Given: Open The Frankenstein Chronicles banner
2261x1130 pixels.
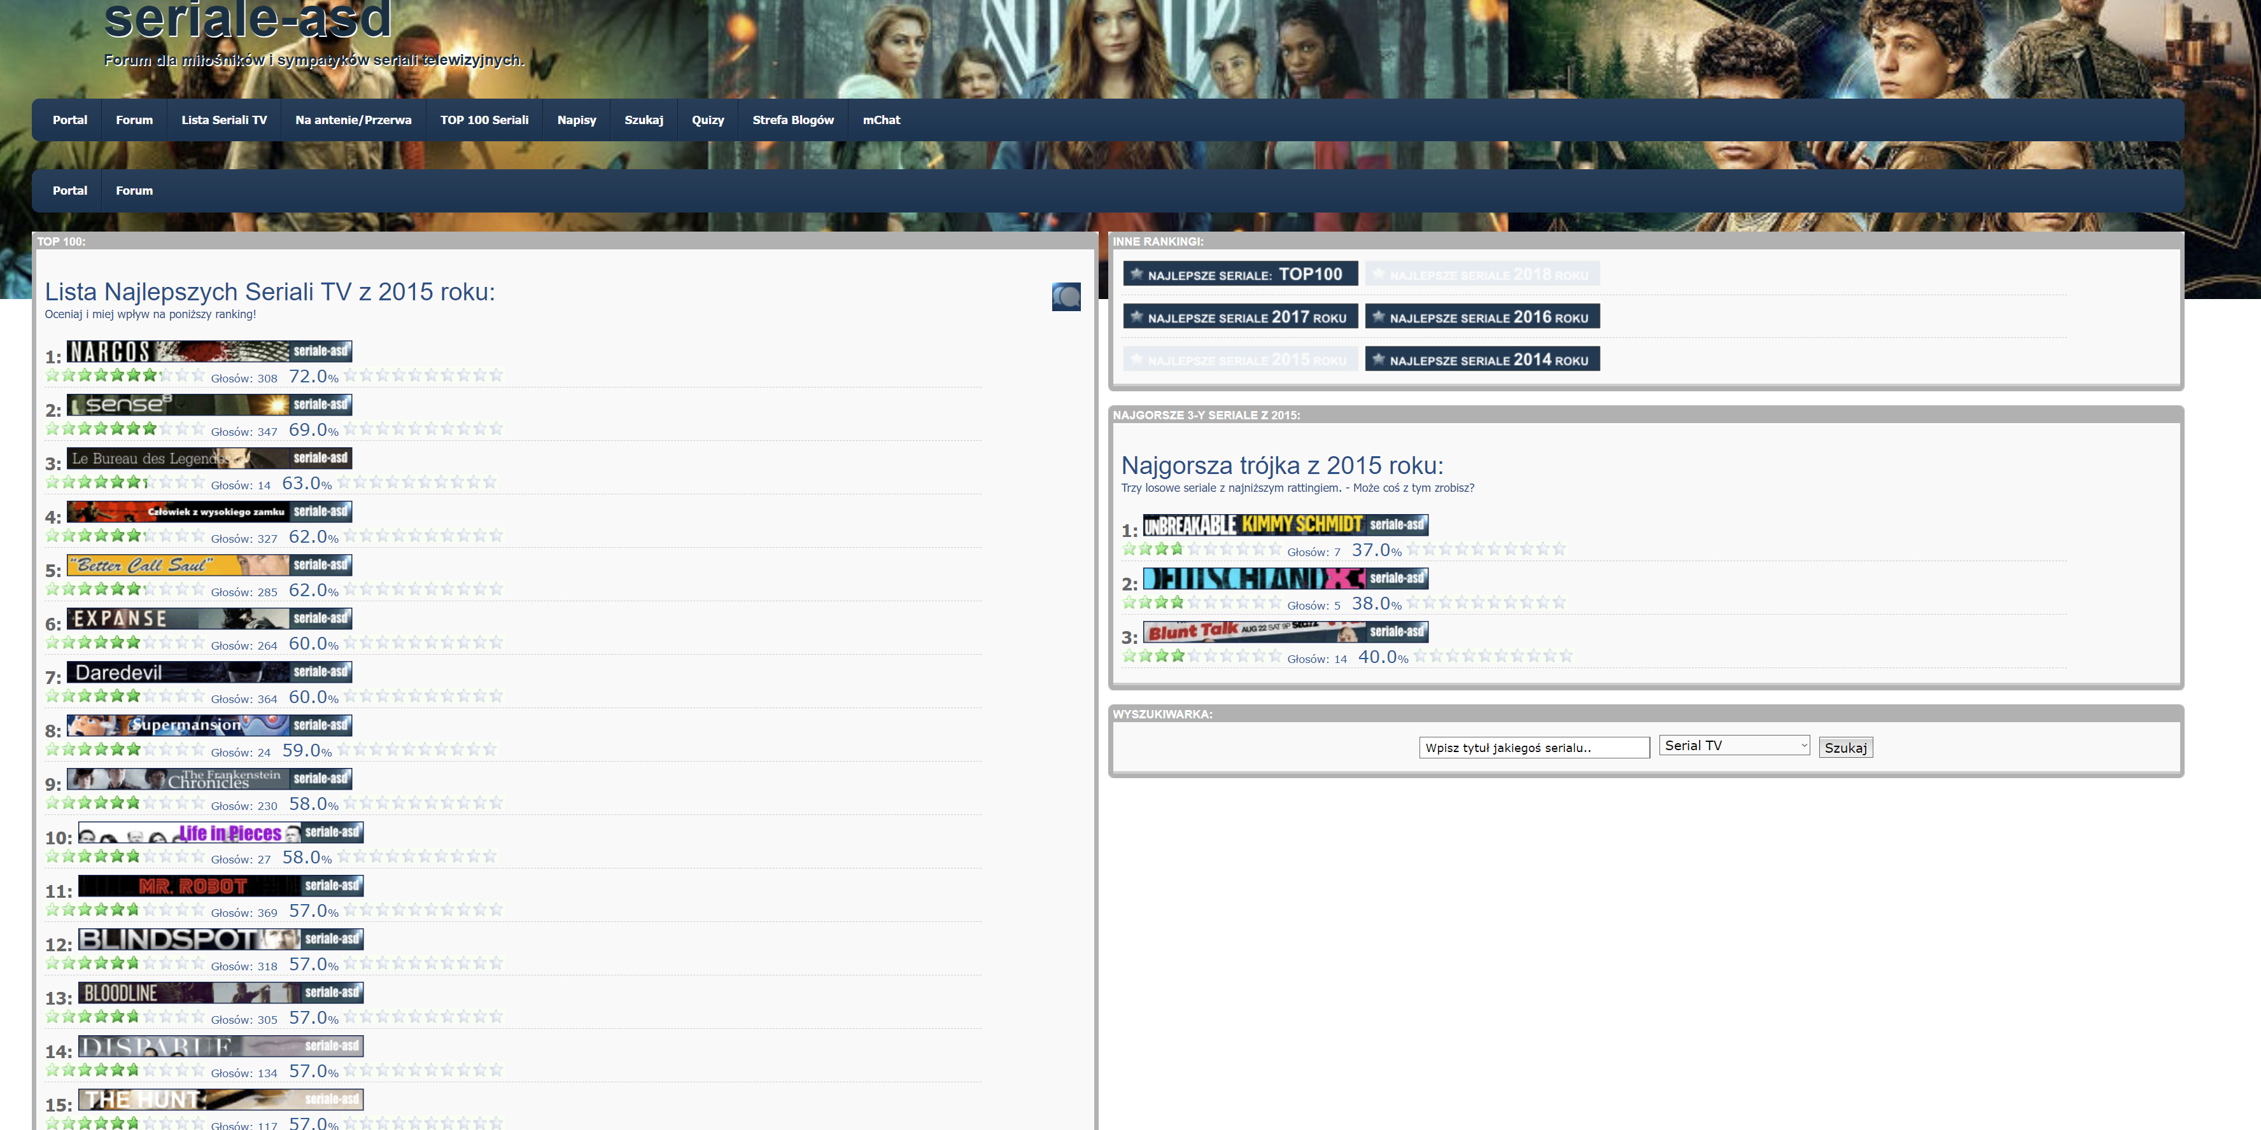Looking at the screenshot, I should 209,779.
